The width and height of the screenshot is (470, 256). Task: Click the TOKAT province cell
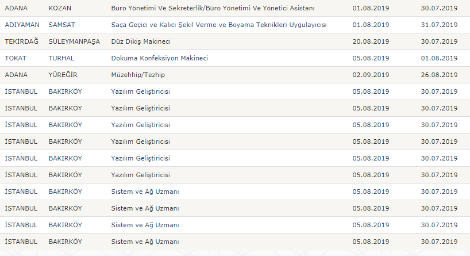tap(16, 58)
